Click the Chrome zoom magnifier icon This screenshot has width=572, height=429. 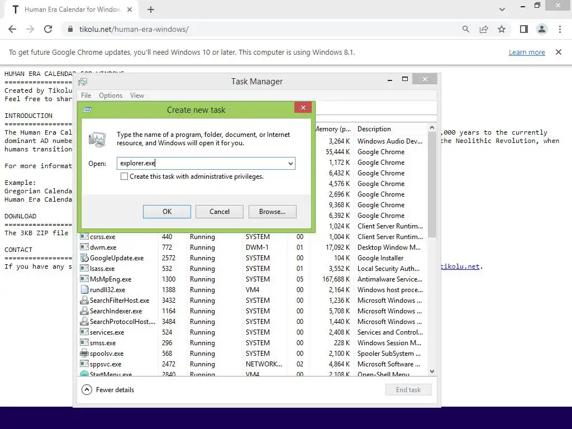[466, 29]
